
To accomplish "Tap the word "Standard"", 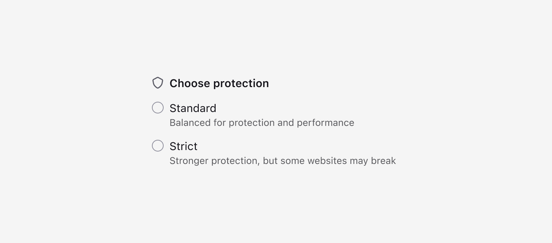I will pos(193,108).
